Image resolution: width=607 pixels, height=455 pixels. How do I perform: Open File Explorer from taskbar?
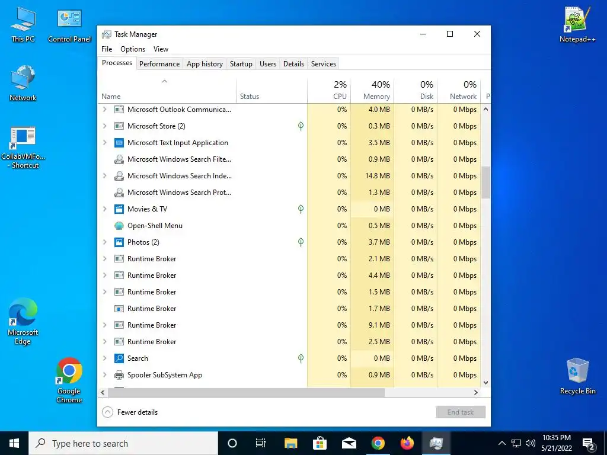[x=290, y=443]
